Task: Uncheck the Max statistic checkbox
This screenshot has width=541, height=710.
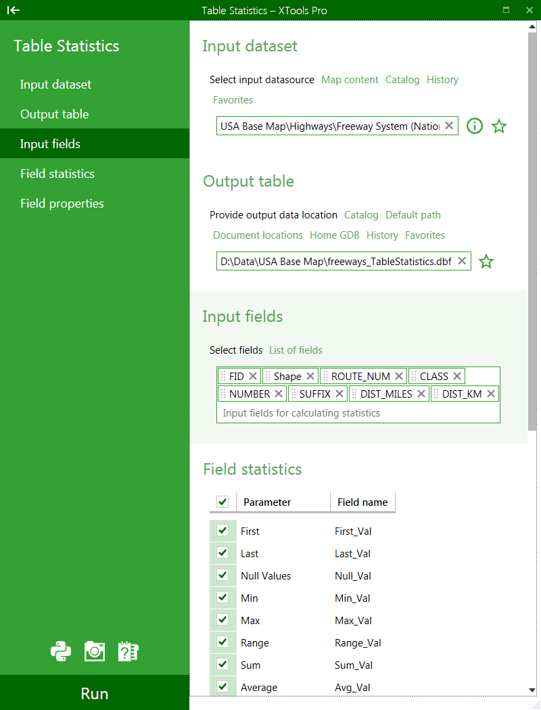Action: pos(222,619)
